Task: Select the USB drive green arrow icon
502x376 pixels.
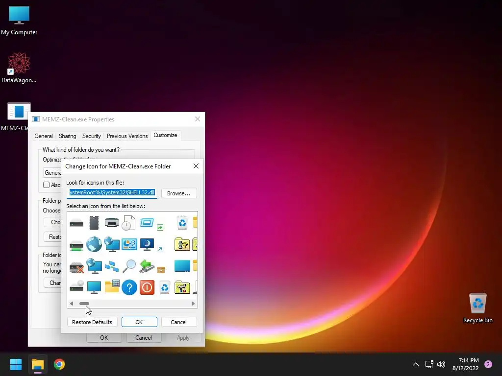Action: coord(147,266)
